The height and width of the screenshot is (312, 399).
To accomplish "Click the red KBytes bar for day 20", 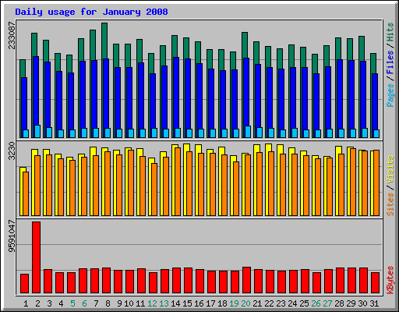I will (x=246, y=280).
